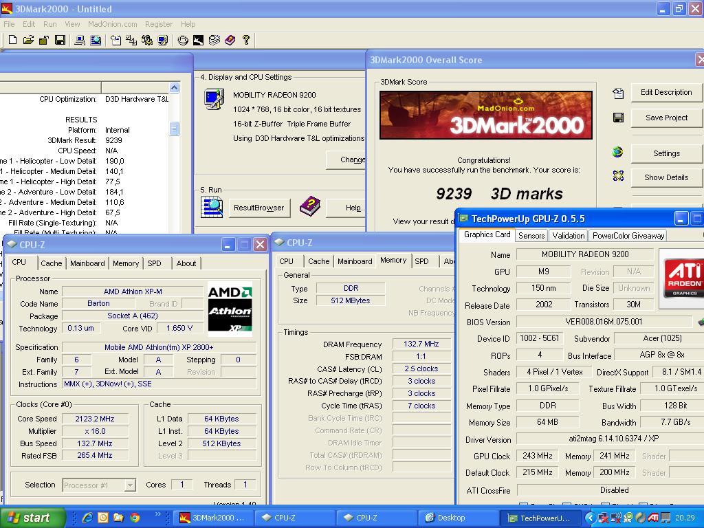The height and width of the screenshot is (528, 704).
Task: Open PowerColor Giveaway tab in GPU-Z
Action: (x=628, y=236)
